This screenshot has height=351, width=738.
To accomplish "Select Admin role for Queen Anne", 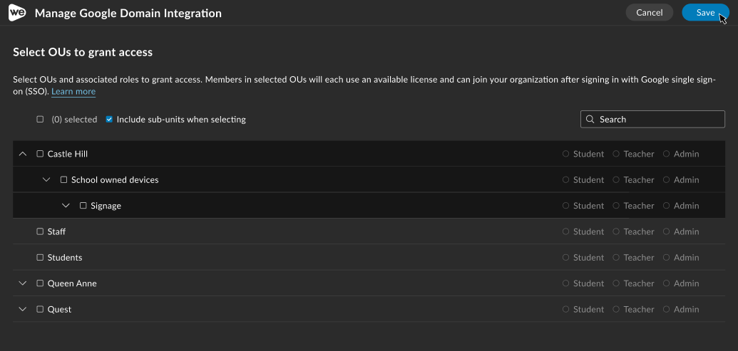I will pos(667,283).
